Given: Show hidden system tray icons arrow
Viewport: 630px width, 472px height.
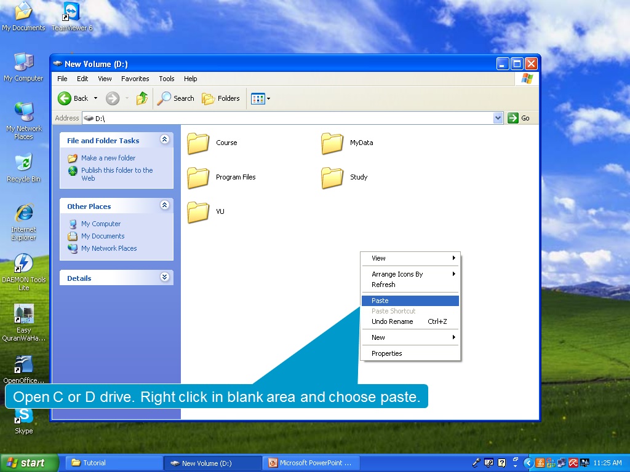Looking at the screenshot, I should click(x=528, y=463).
